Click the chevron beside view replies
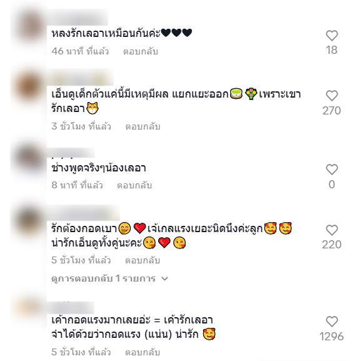The height and width of the screenshot is (361, 357). 164,279
